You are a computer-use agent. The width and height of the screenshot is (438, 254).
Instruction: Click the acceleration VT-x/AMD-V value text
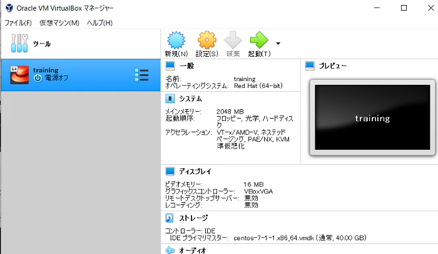(253, 139)
